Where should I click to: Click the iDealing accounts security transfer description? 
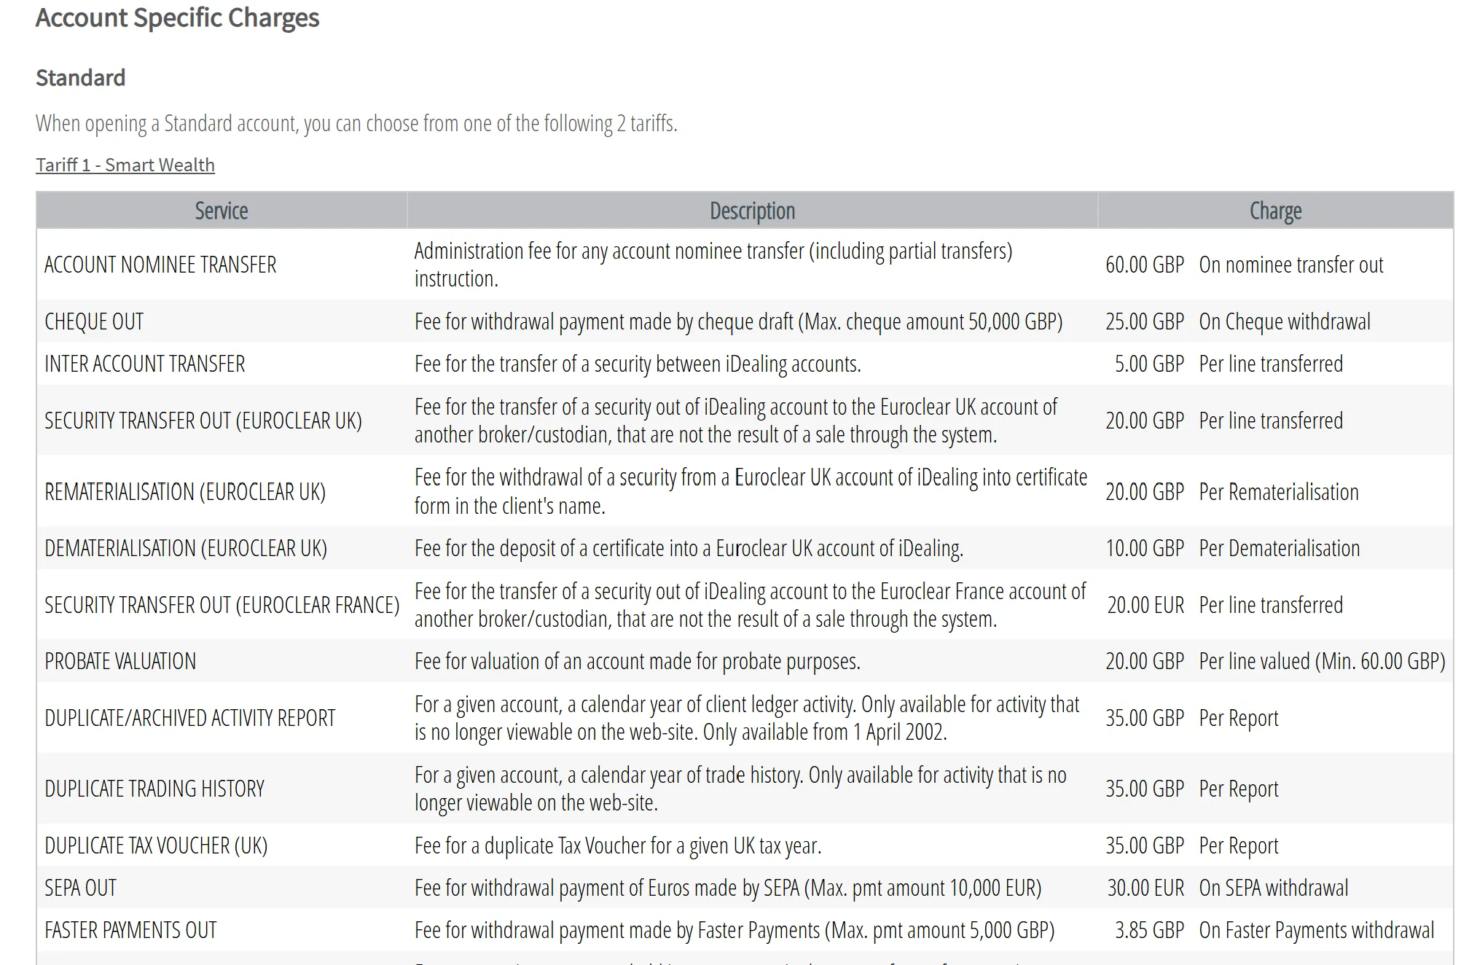coord(638,364)
